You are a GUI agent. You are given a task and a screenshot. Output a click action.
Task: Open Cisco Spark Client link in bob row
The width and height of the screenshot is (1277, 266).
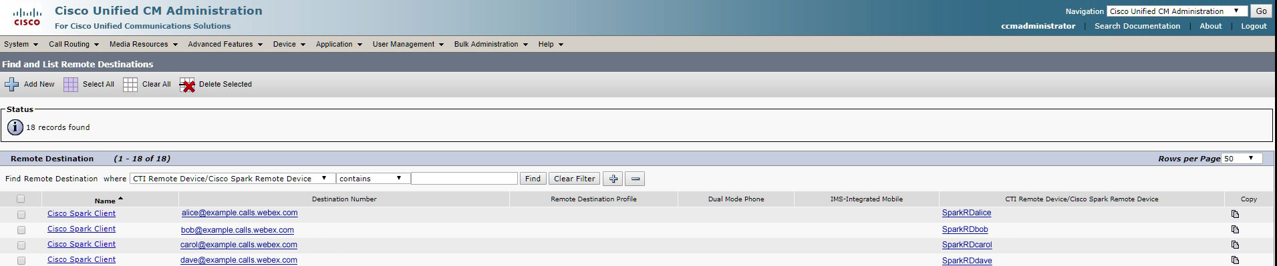point(82,229)
